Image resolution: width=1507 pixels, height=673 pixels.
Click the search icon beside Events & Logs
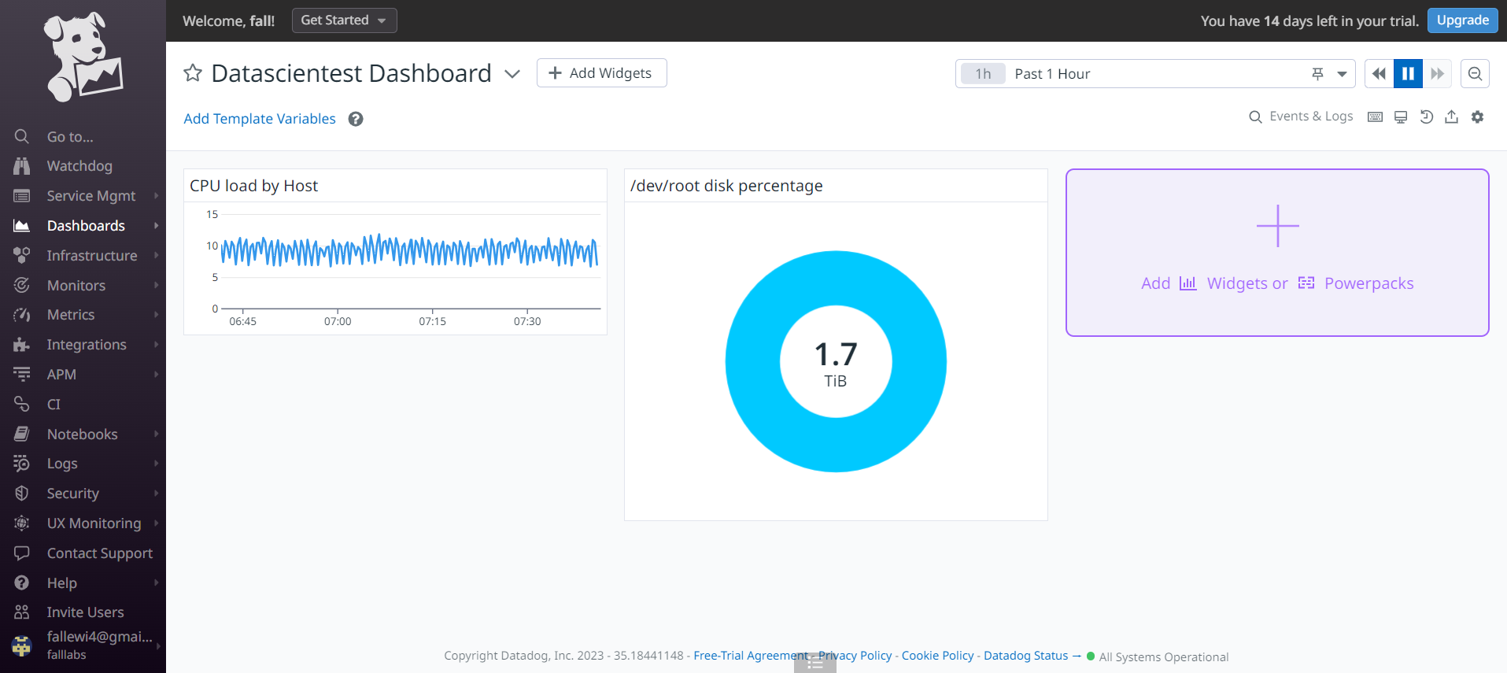[x=1255, y=117]
